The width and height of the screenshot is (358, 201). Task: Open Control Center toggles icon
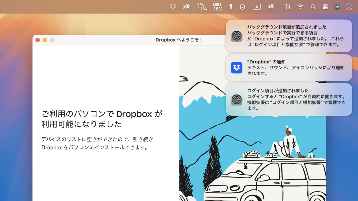tap(325, 7)
